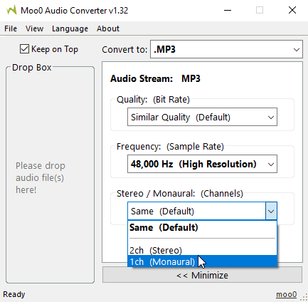Open the Frequency 48,000 Hz dropdown

[x=202, y=164]
